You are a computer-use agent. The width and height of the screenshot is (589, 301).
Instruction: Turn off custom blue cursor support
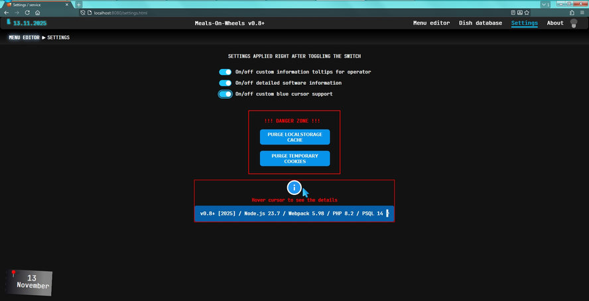click(x=225, y=94)
